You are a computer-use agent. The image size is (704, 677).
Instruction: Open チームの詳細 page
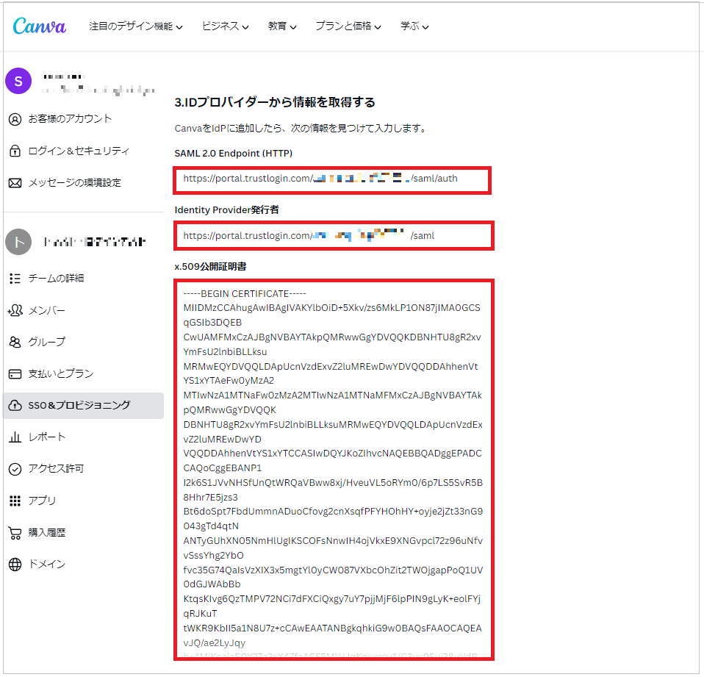coord(56,279)
